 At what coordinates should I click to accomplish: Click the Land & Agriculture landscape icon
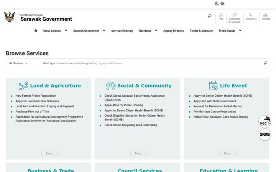23,86
